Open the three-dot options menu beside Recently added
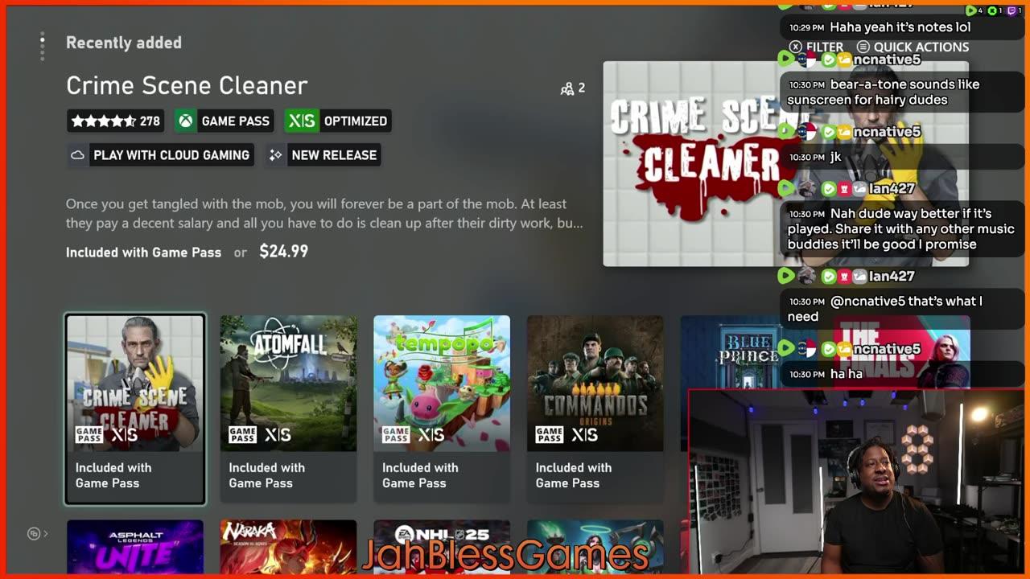Image resolution: width=1030 pixels, height=579 pixels. (x=43, y=47)
